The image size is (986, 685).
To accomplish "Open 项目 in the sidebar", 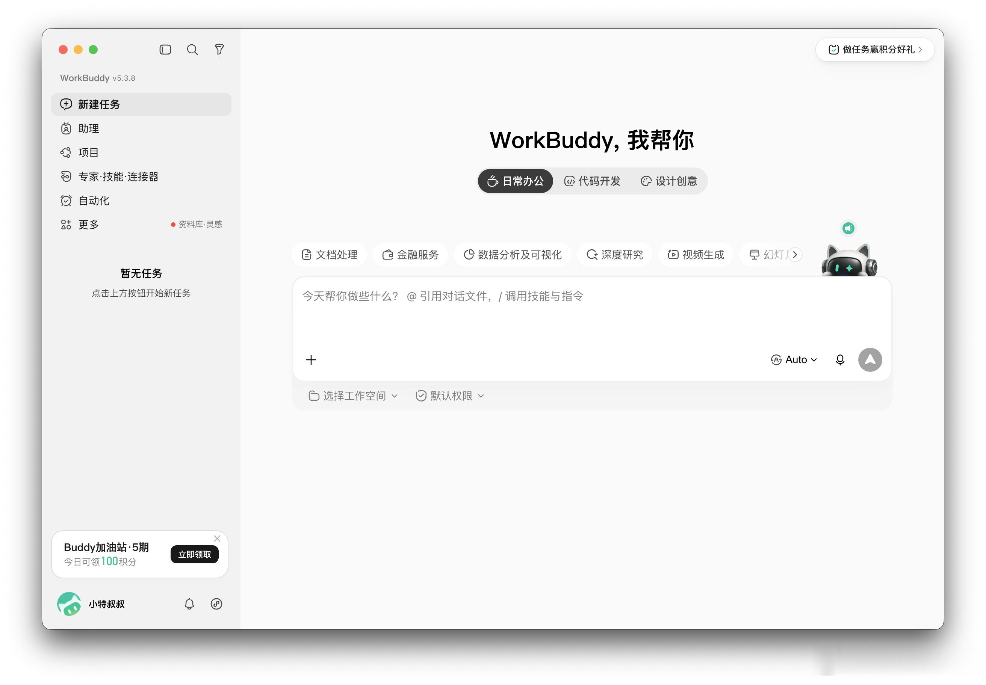I will [141, 152].
